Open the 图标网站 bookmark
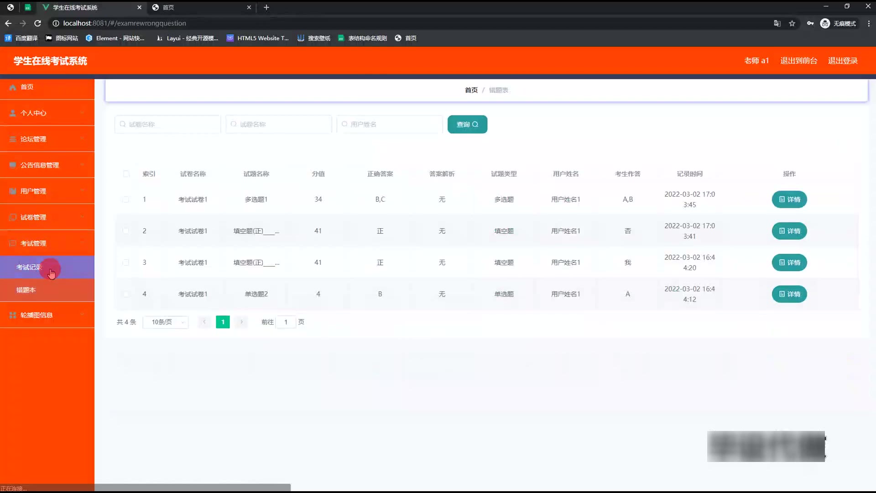Screen dimensions: 876x493 (62, 38)
